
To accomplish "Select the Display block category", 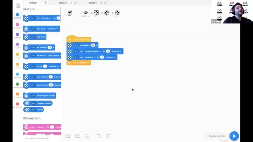I will pyautogui.click(x=17, y=36).
